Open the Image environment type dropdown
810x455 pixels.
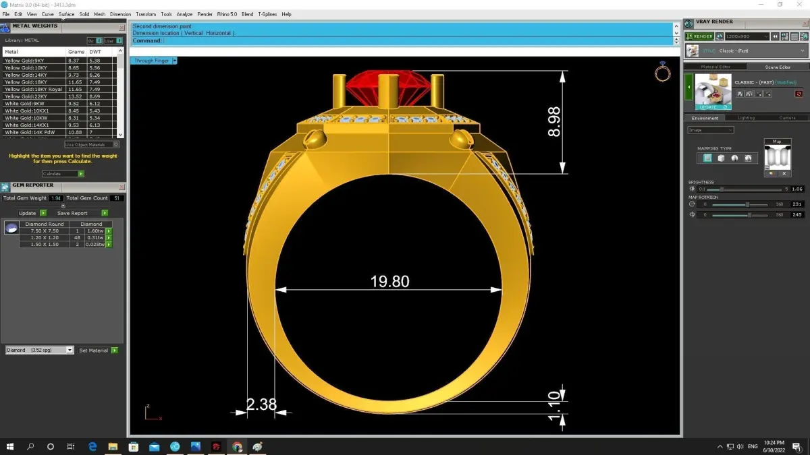pos(710,130)
